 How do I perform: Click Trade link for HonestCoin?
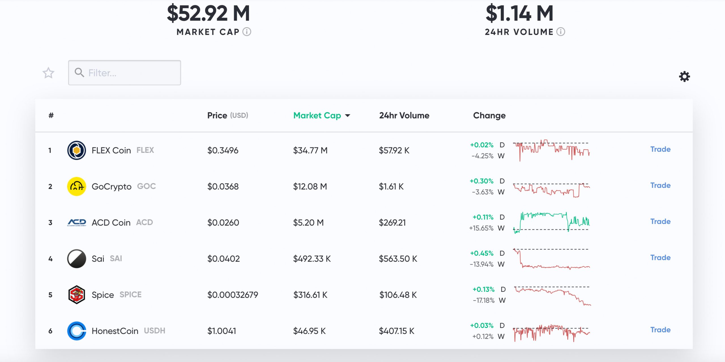pyautogui.click(x=660, y=330)
